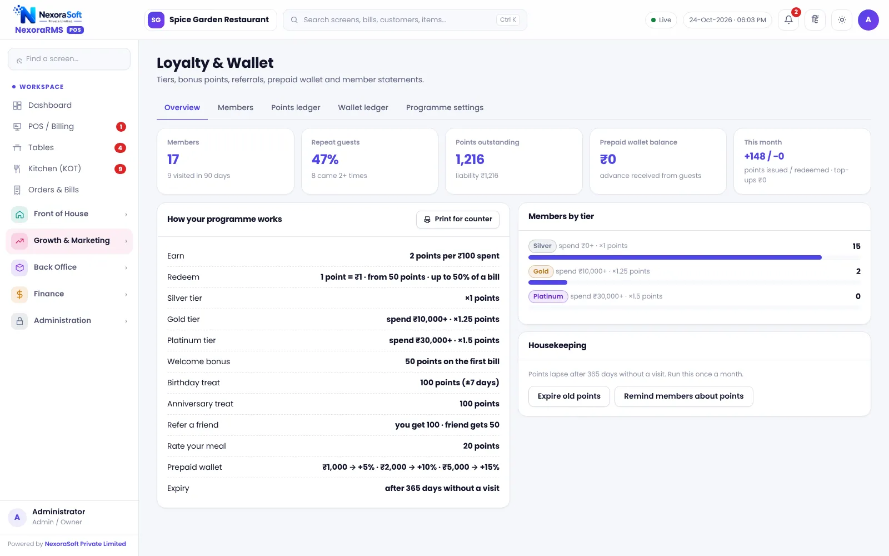Click the Live status indicator
Viewport: 889px width, 556px height.
click(661, 20)
